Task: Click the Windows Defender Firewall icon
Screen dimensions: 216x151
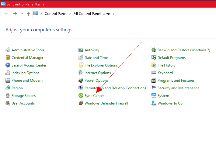Action: [x=81, y=103]
